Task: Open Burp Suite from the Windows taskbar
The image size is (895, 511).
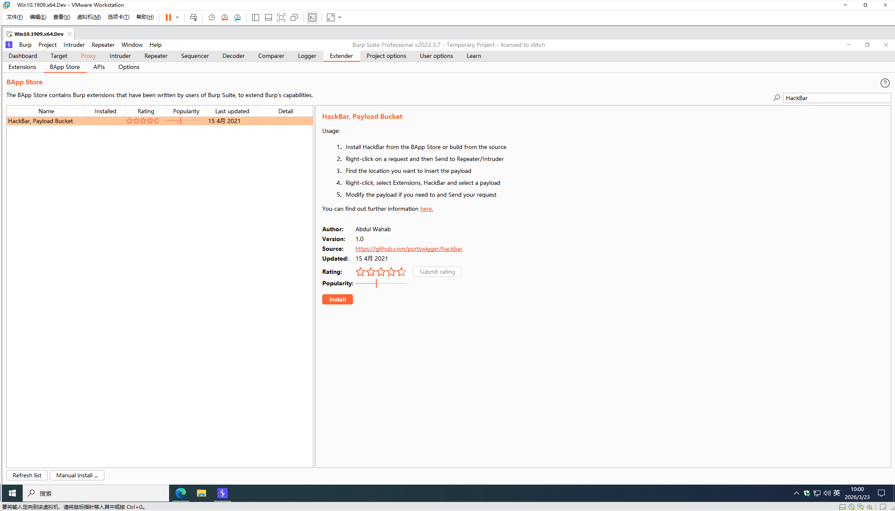Action: pos(222,493)
